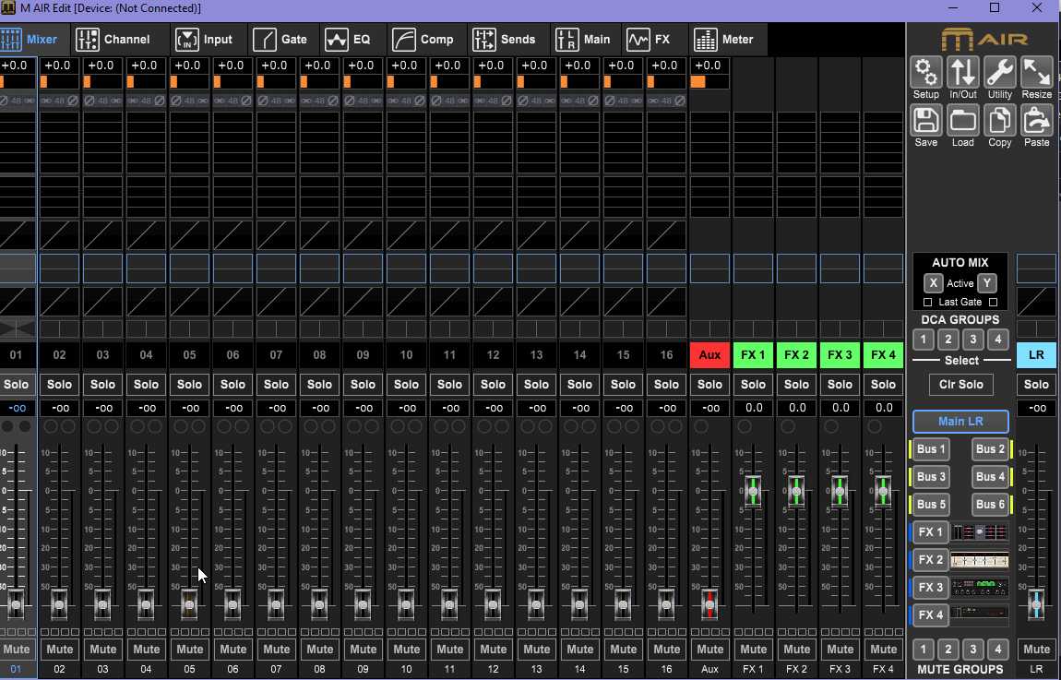Mute the LR main output
Screen dimensions: 1061x680
coord(1036,650)
